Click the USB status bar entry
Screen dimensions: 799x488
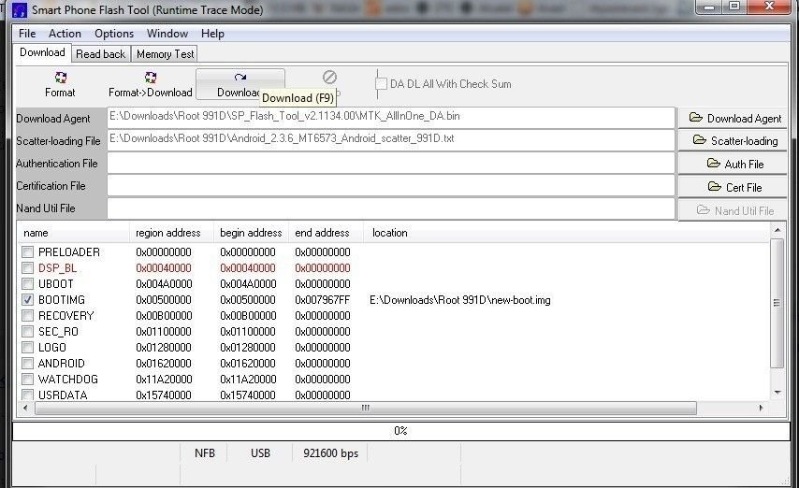[x=260, y=452]
